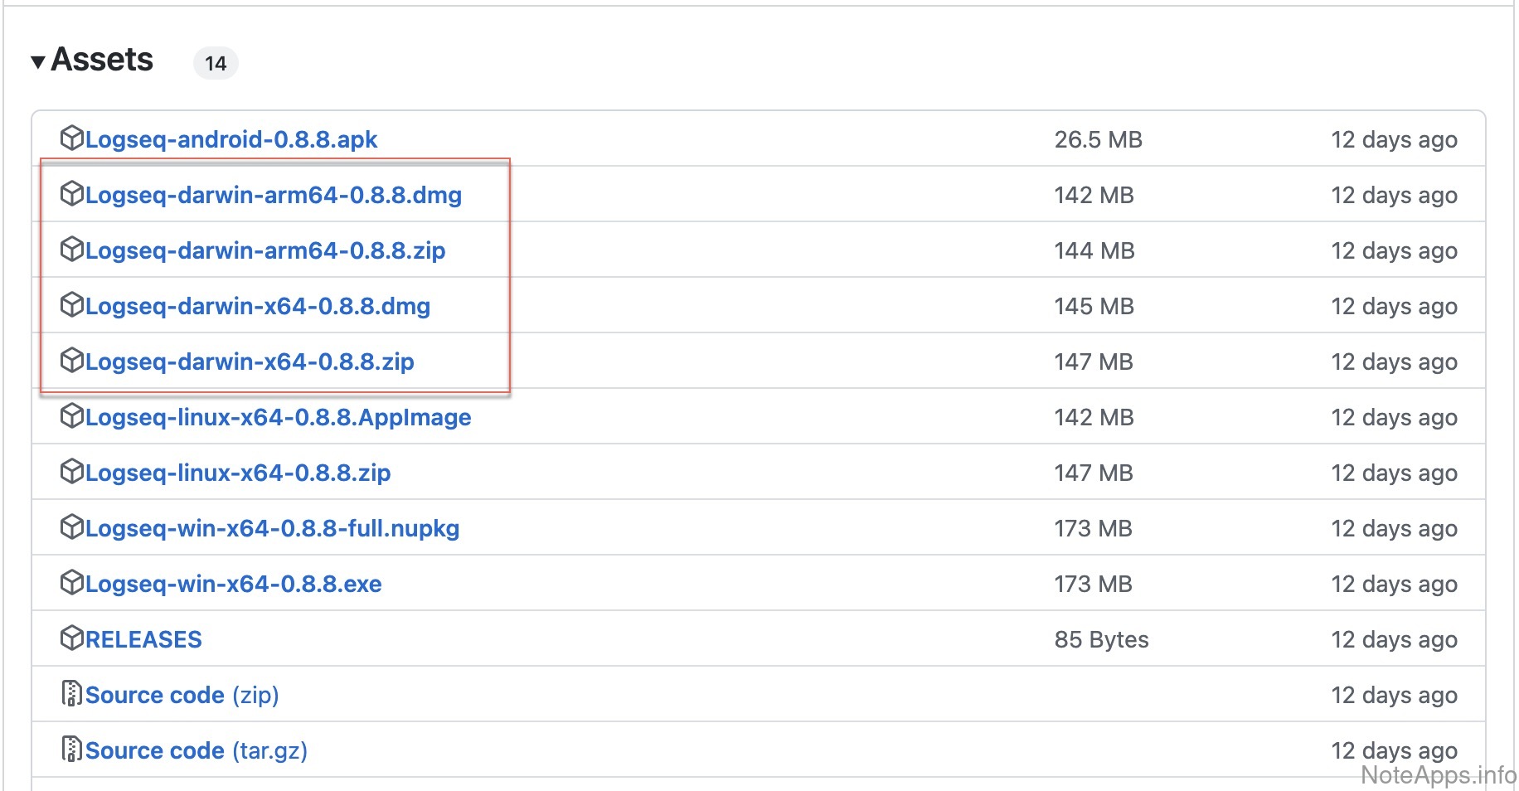1519x791 pixels.
Task: Click package icon beside Logseq-linux-x64-0.8.8.AppImage
Action: point(72,415)
